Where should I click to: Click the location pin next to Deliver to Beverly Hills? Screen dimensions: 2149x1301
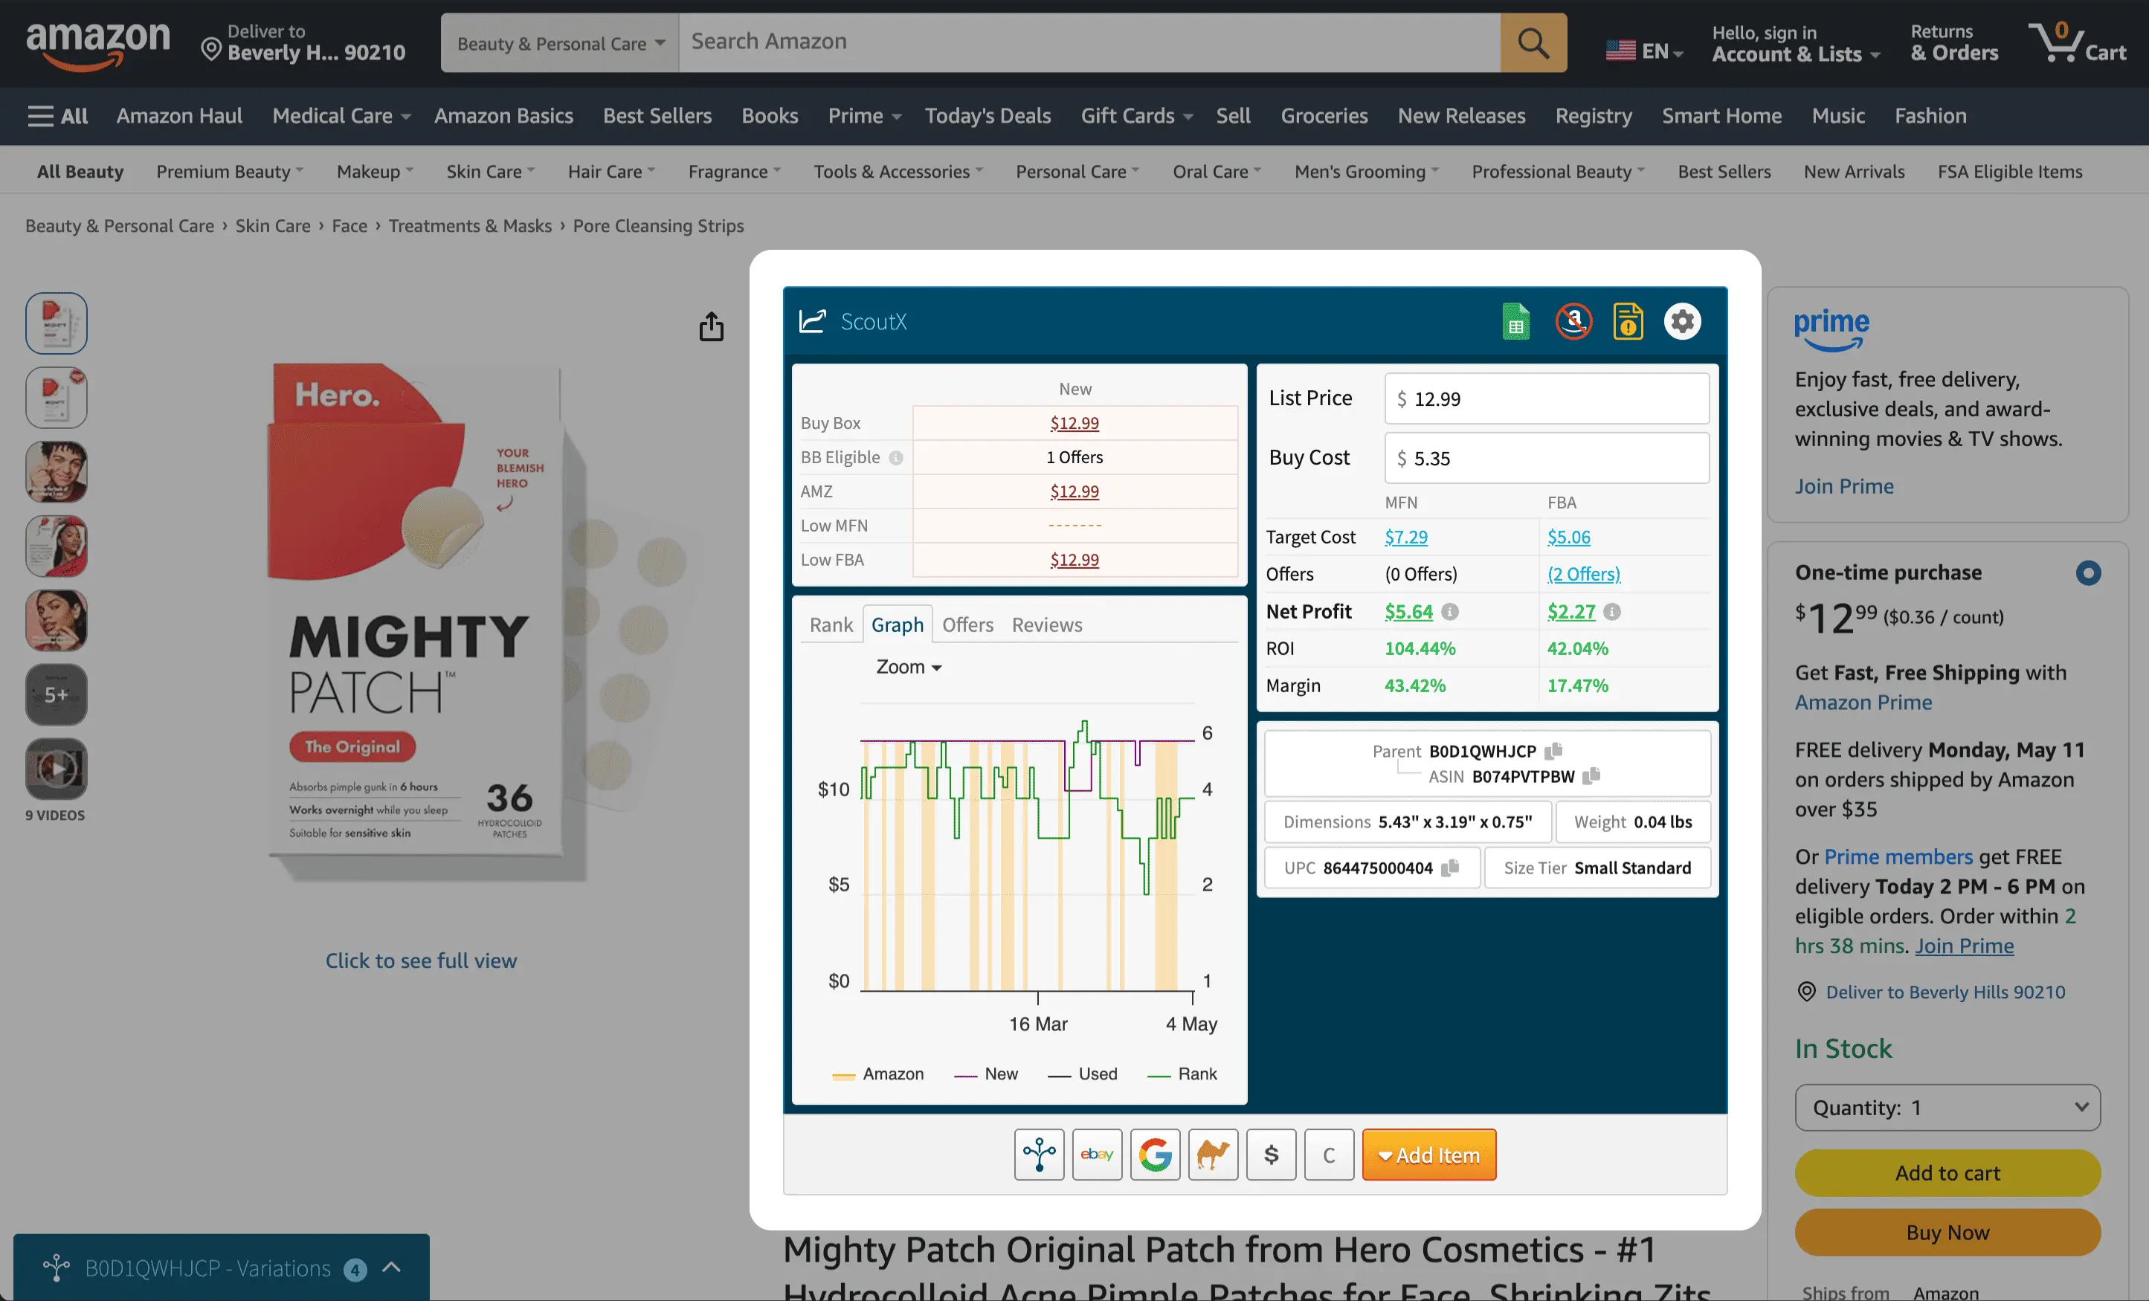[x=210, y=49]
